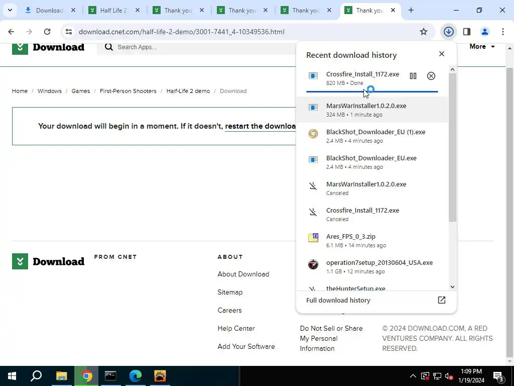Image resolution: width=514 pixels, height=386 pixels.
Task: Close the Downloads tab
Action: pos(73,10)
